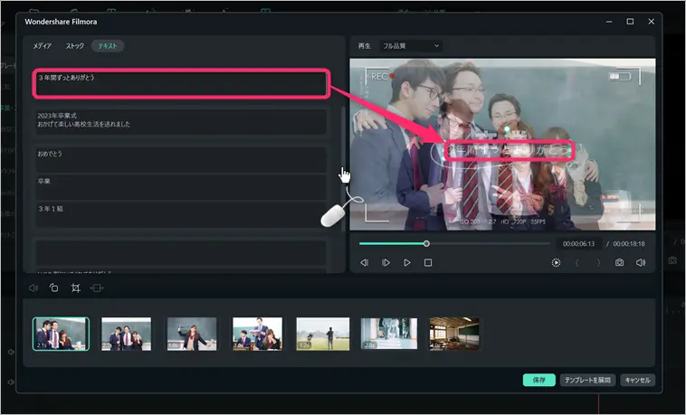Screen dimensions: 686x415
Task: Click the mark out bracket icon
Action: (x=598, y=262)
